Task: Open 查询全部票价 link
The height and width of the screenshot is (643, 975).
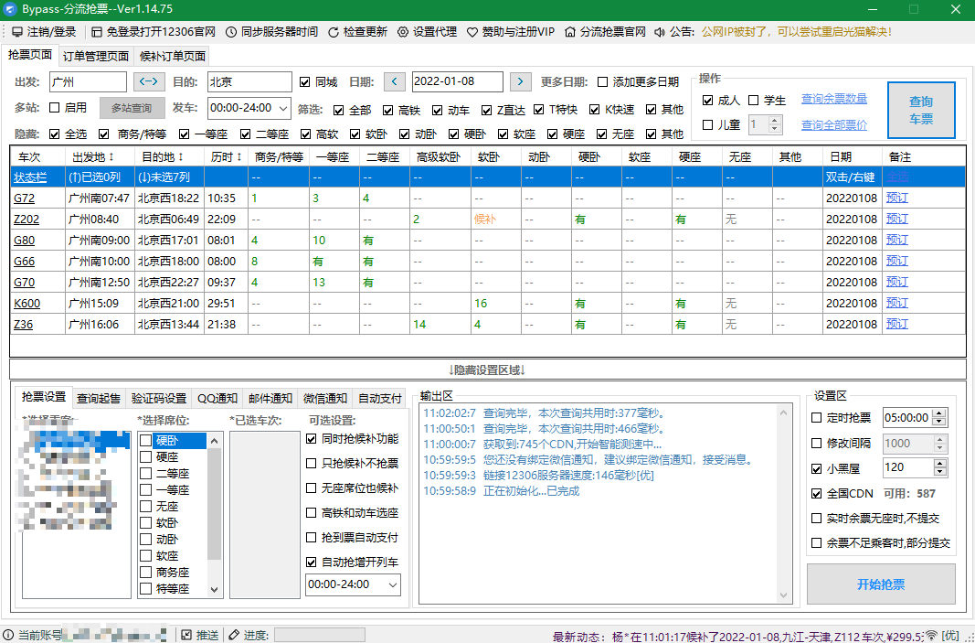Action: [834, 124]
